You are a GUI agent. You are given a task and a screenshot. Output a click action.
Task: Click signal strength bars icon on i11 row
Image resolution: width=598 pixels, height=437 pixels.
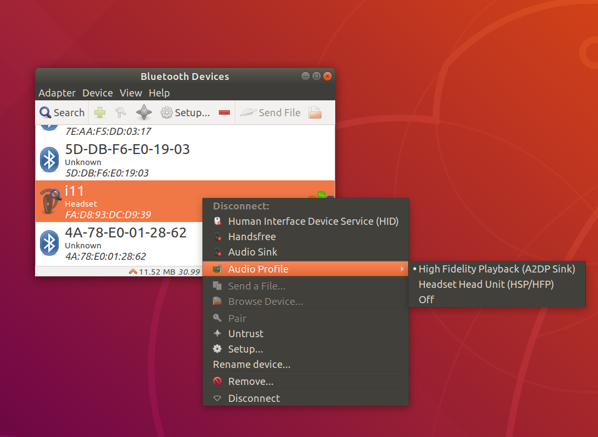(321, 195)
